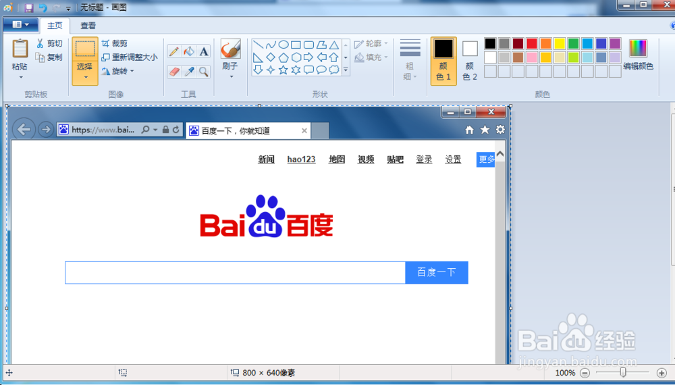
Task: Click the zoom slider handle
Action: pos(623,372)
